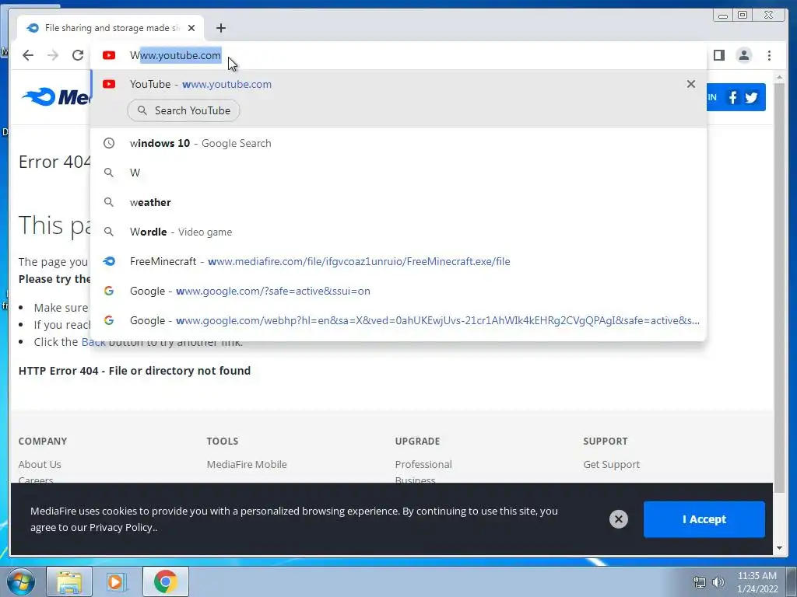The image size is (797, 597).
Task: Click the Search YouTube chip
Action: pos(184,110)
